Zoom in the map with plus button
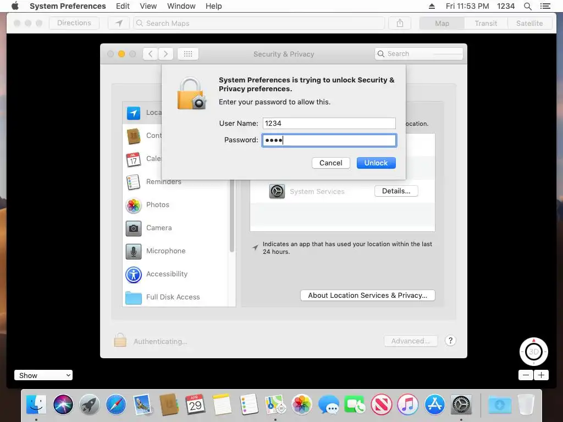 click(x=541, y=375)
